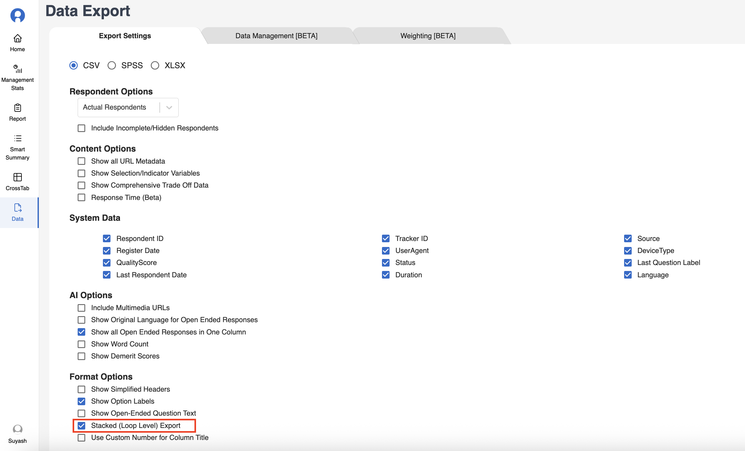
Task: Click the Home icon in sidebar
Action: click(17, 39)
